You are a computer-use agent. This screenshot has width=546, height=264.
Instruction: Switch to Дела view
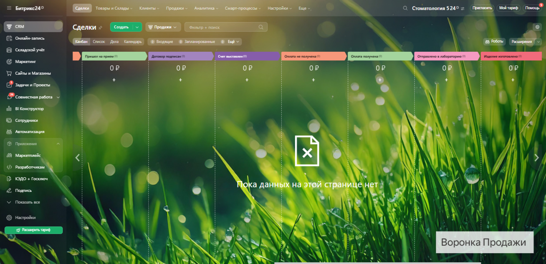[x=114, y=42]
